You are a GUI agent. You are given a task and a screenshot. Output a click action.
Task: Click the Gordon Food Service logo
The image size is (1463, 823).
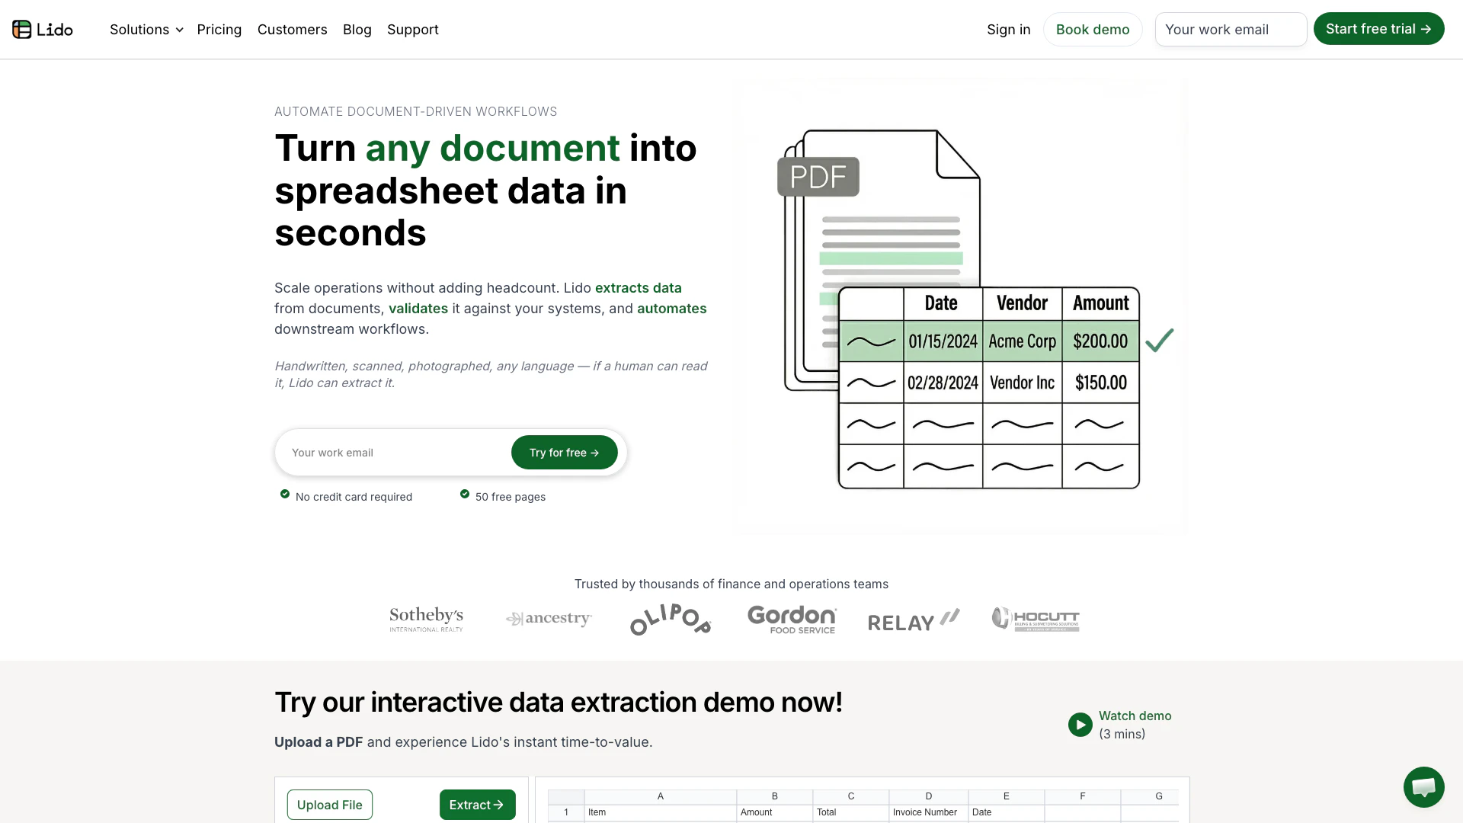point(792,619)
